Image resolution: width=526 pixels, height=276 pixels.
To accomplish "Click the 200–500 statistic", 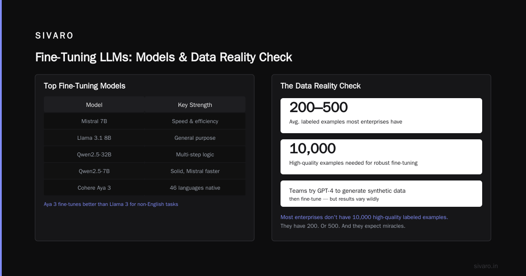I will [x=318, y=108].
